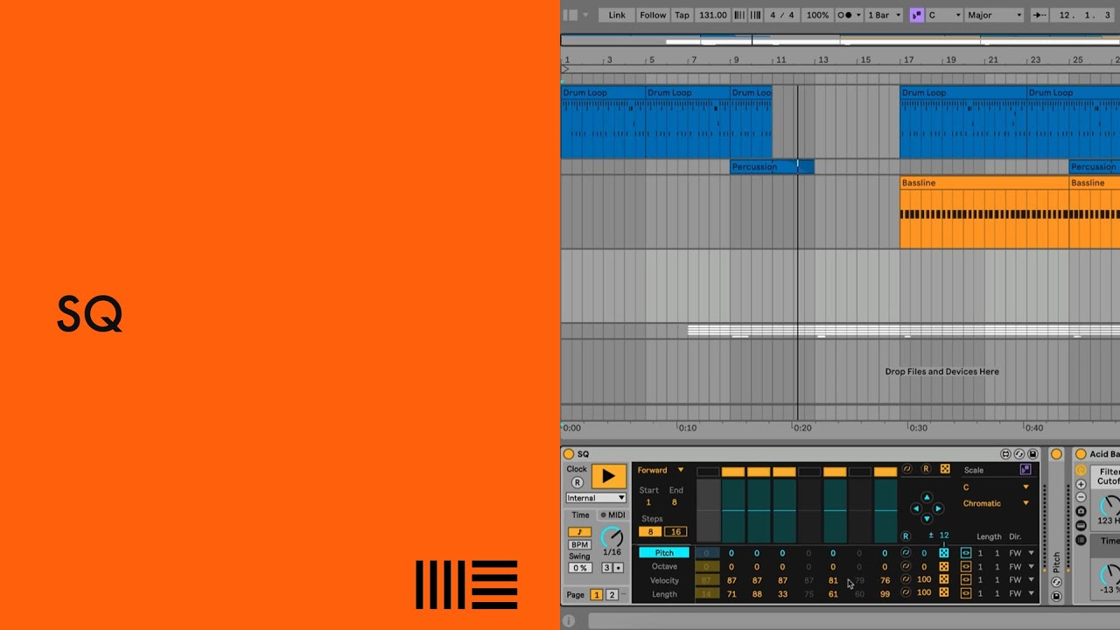Click the End step value 8
This screenshot has height=630, width=1120.
point(674,502)
